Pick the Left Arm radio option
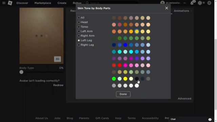 point(79,31)
